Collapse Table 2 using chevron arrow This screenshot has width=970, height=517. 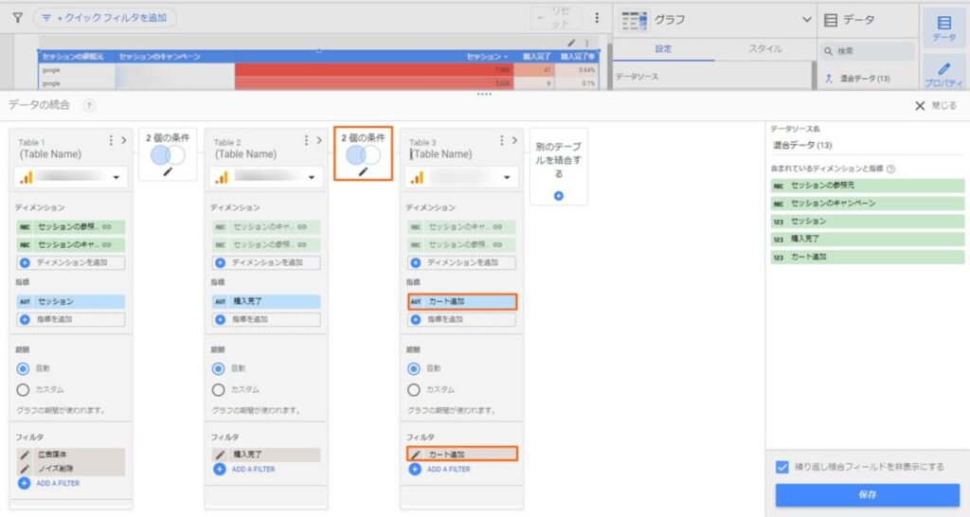(x=319, y=141)
